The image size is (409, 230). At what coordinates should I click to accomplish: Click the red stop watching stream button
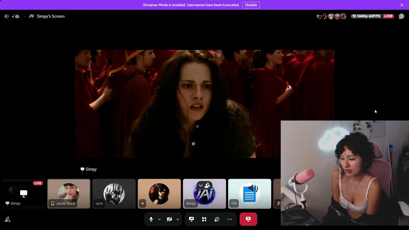248,219
